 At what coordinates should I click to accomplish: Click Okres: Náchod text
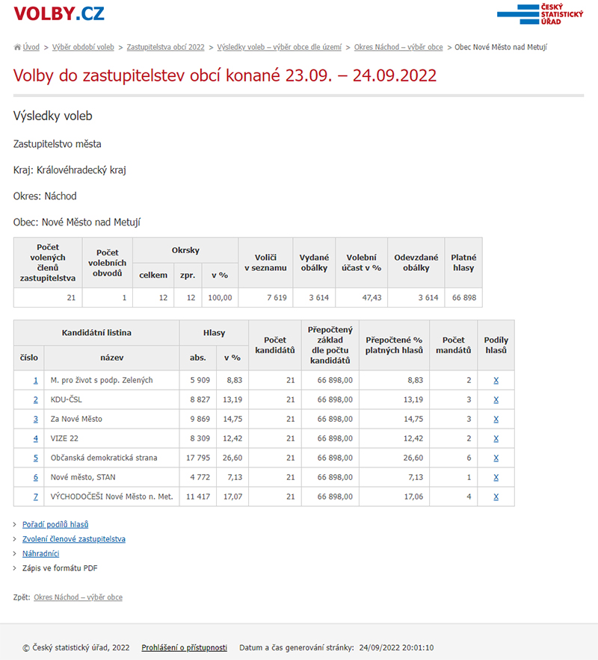point(45,196)
